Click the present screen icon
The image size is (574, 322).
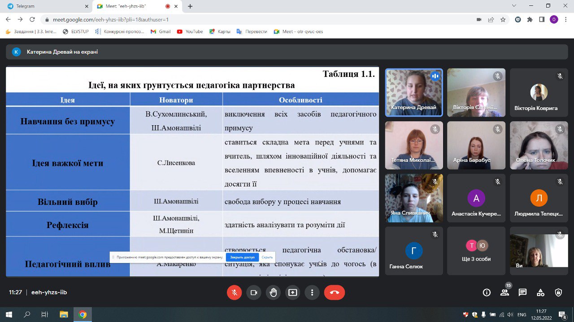click(x=292, y=292)
